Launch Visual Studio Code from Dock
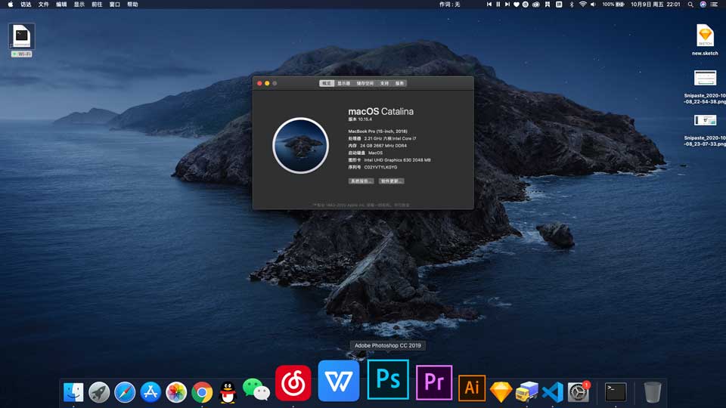 [x=553, y=392]
